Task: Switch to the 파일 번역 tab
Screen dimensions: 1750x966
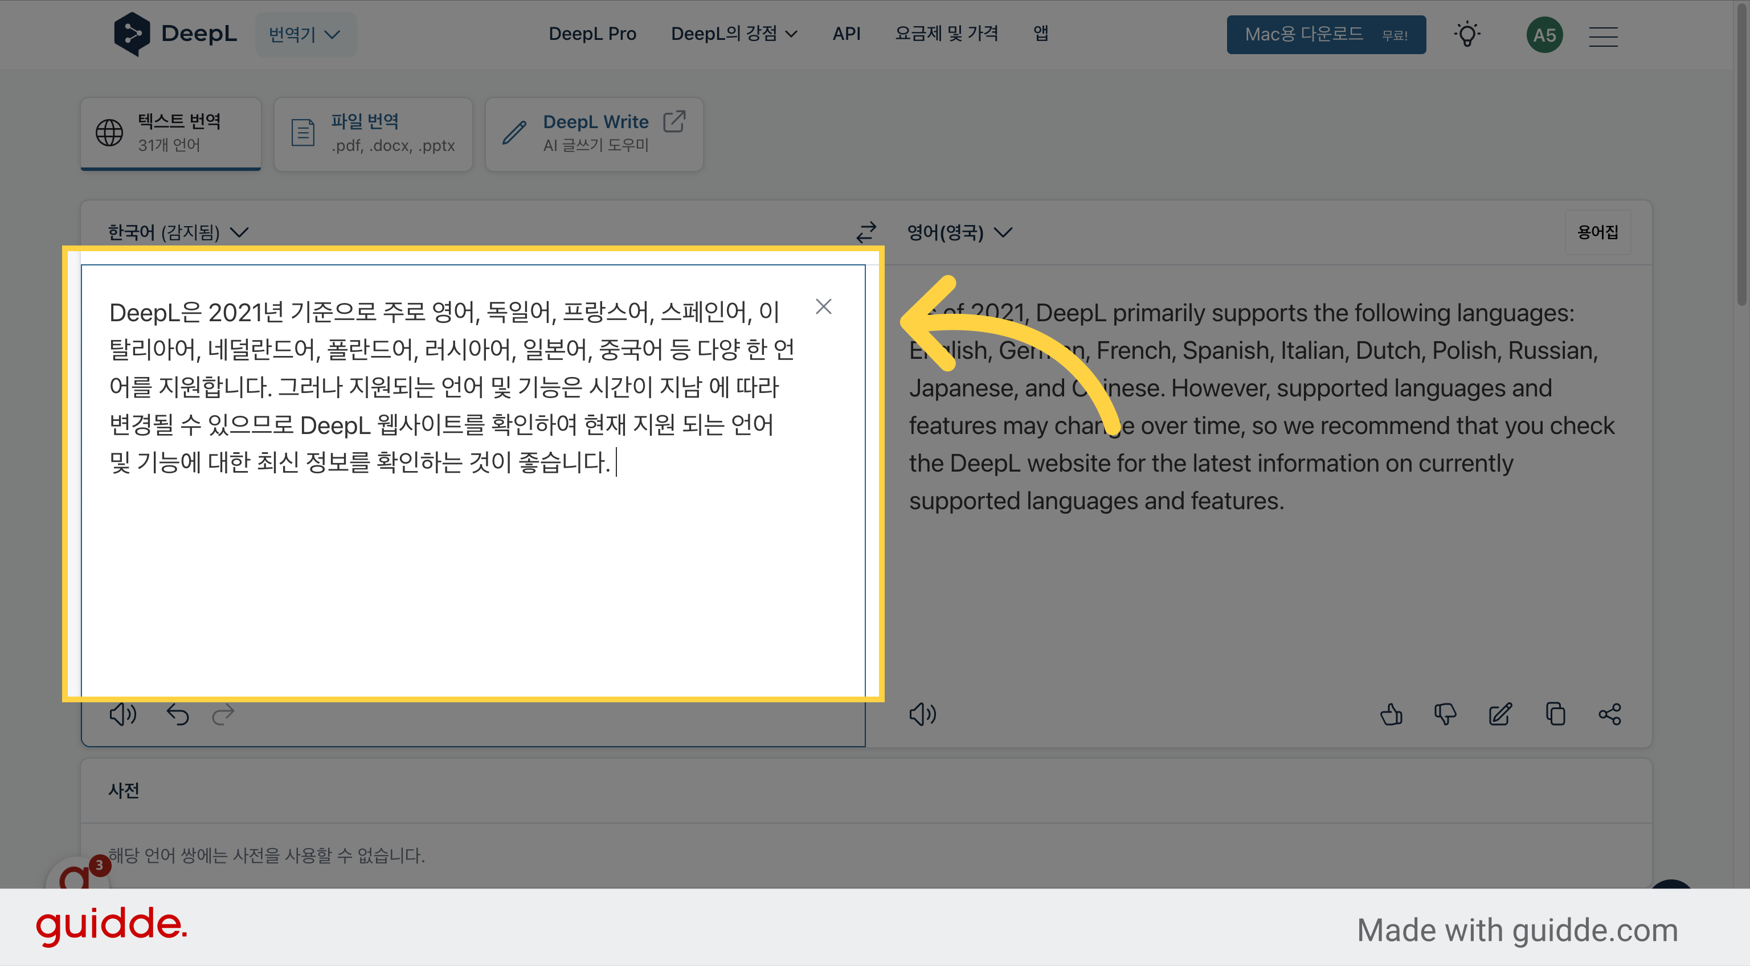Action: 373,134
